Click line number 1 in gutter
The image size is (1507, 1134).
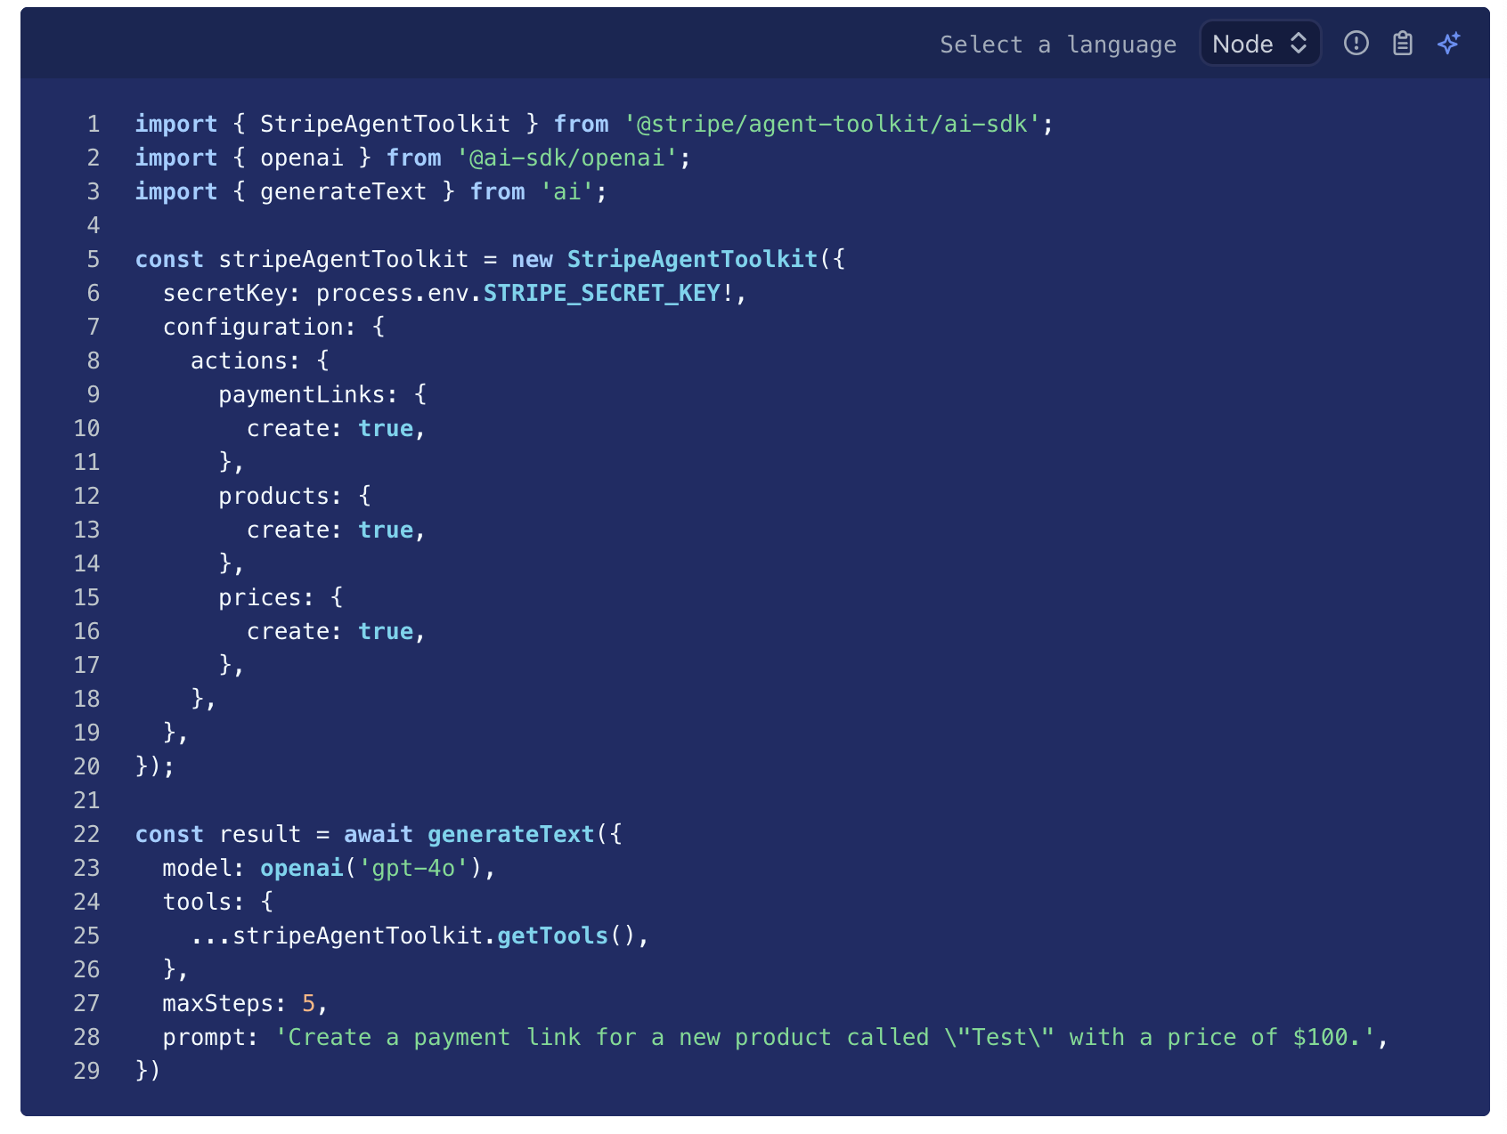(94, 124)
